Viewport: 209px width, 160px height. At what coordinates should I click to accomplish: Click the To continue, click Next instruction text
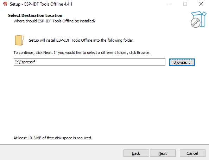[82, 53]
